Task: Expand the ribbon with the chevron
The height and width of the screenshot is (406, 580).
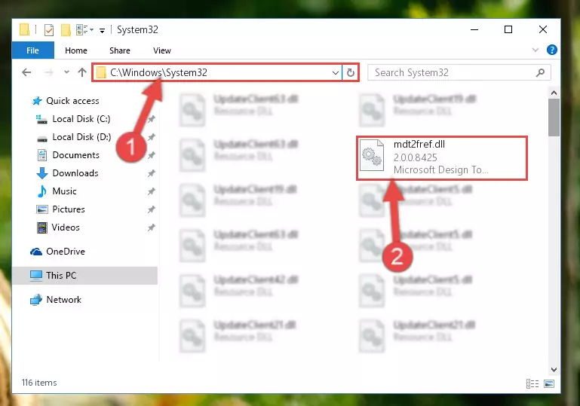Action: (535, 50)
